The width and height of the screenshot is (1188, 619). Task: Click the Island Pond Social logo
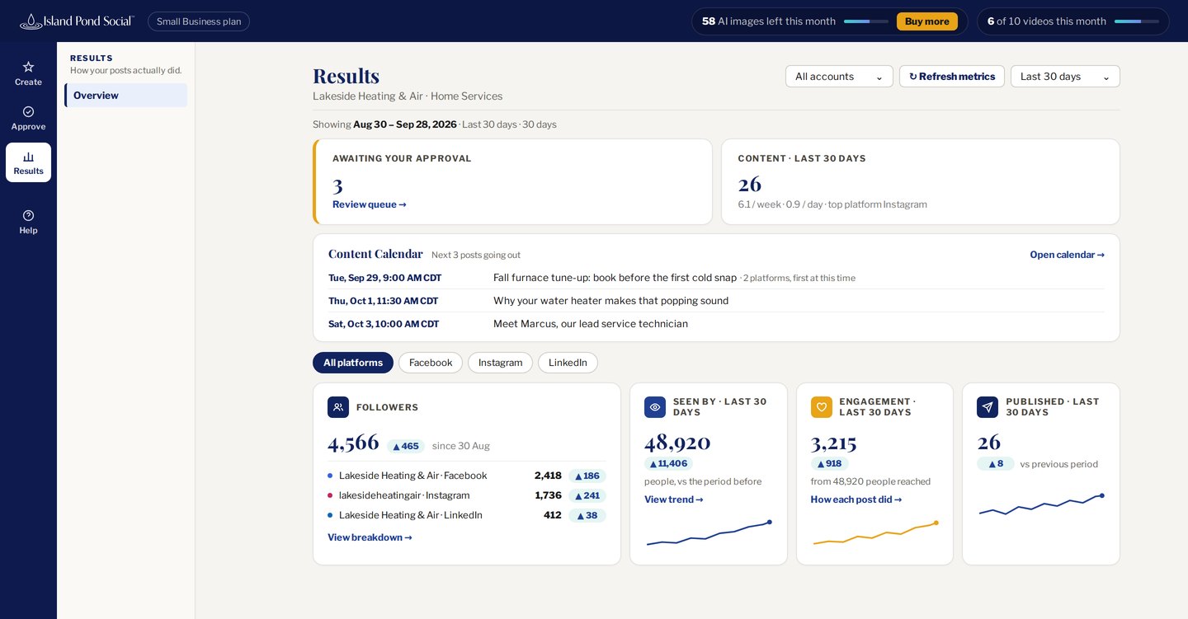[x=76, y=21]
